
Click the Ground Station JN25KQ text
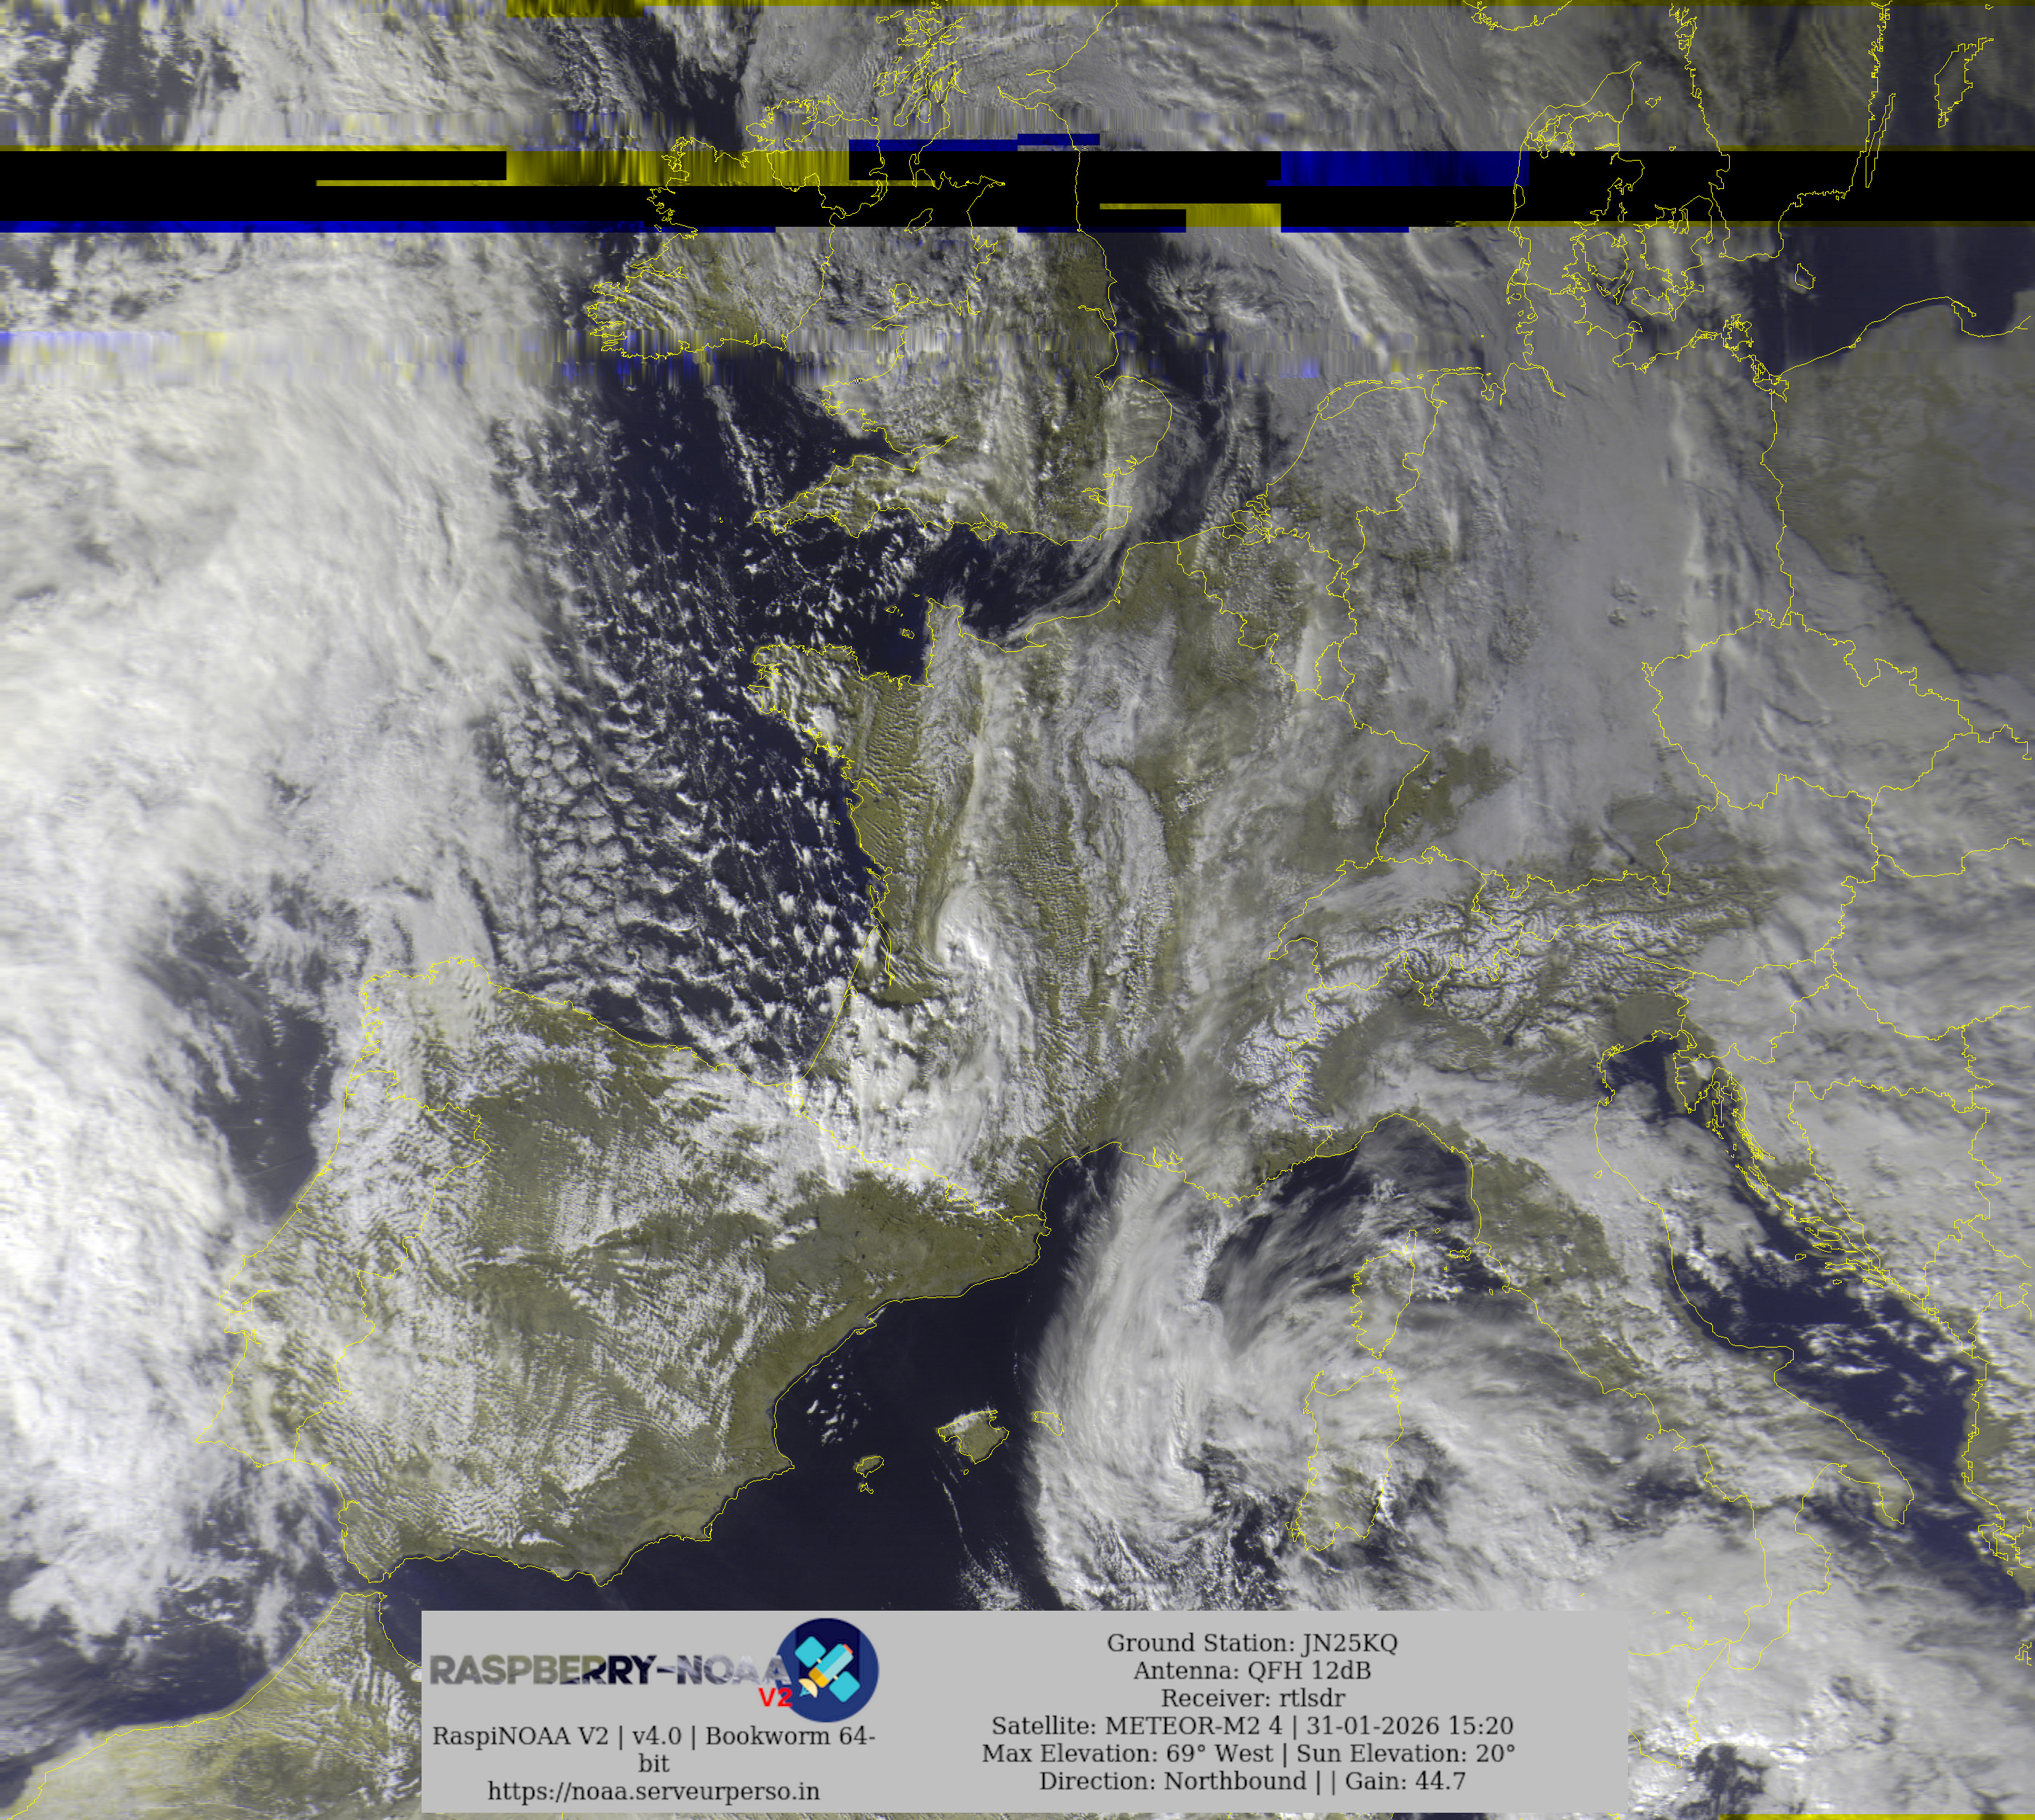coord(1251,1643)
